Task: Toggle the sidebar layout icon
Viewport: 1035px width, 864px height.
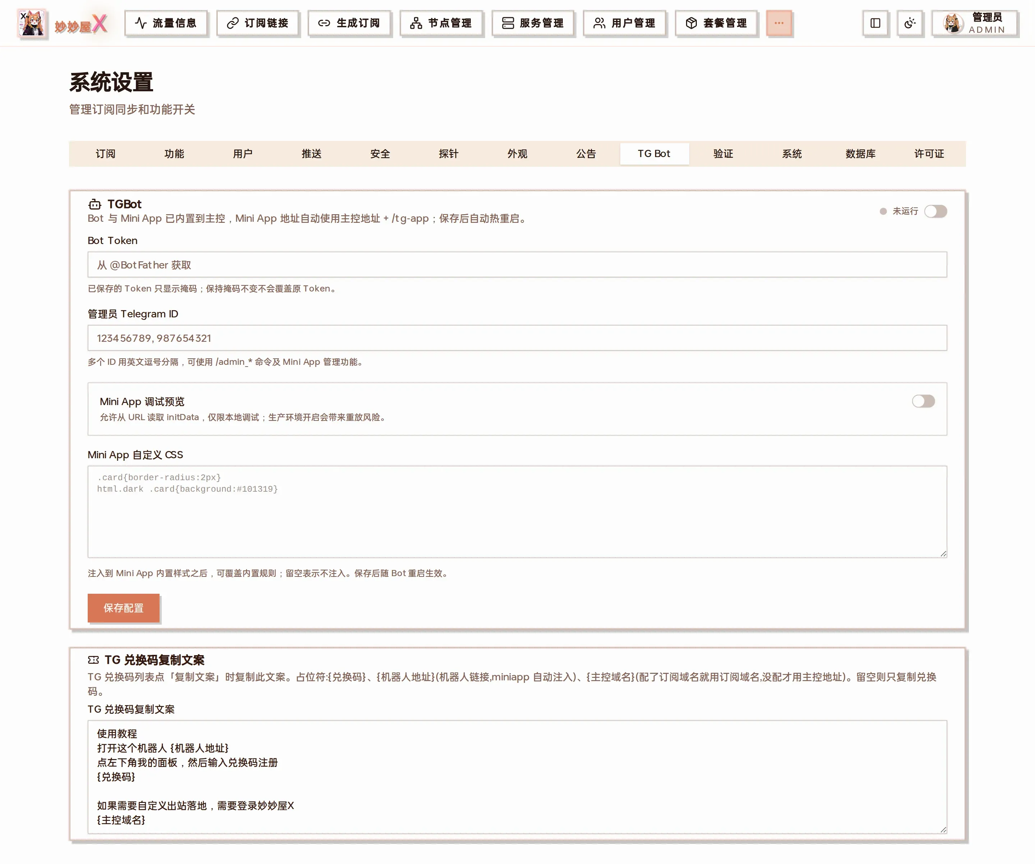Action: coord(875,23)
